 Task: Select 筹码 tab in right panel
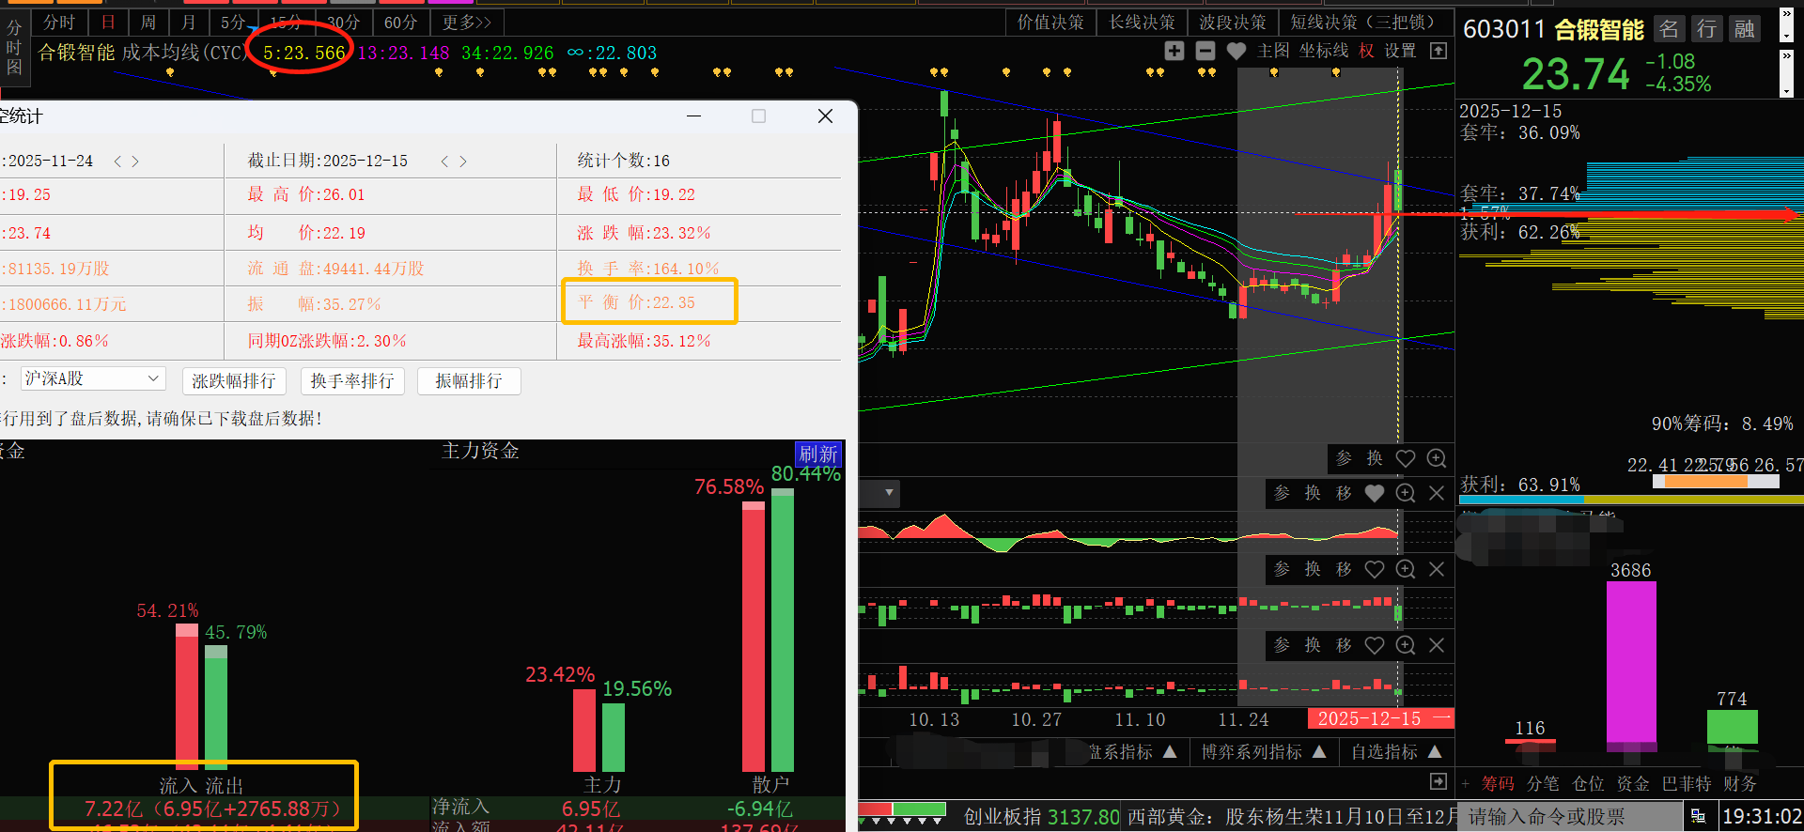[1498, 783]
